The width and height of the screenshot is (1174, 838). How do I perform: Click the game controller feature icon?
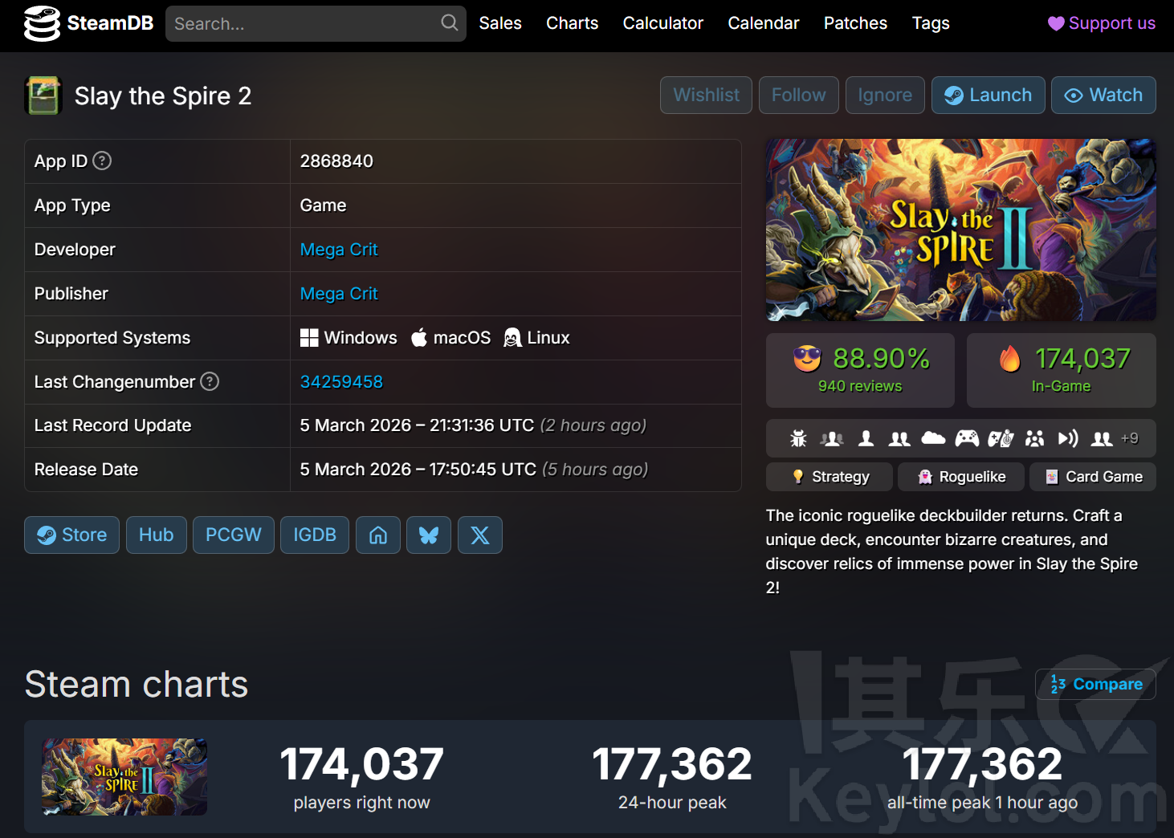pyautogui.click(x=967, y=438)
